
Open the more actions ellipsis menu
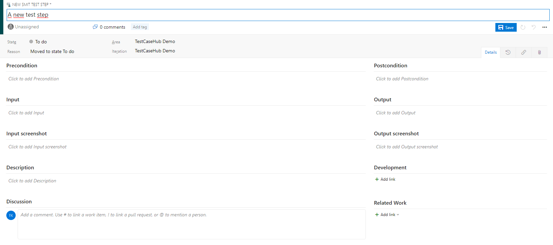[545, 27]
